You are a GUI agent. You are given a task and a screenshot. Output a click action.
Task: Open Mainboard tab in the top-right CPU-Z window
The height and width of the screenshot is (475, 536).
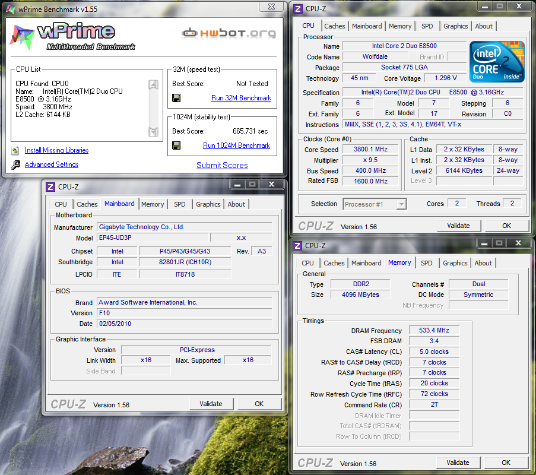pyautogui.click(x=367, y=26)
